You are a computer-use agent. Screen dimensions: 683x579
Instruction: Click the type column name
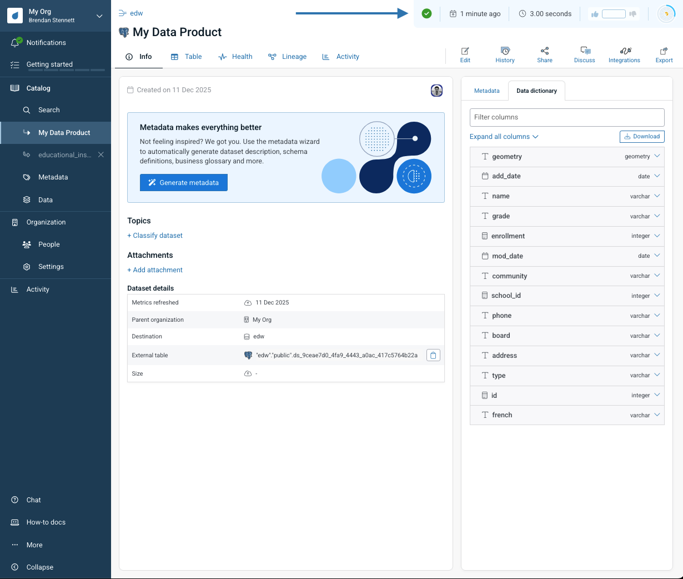pyautogui.click(x=499, y=376)
